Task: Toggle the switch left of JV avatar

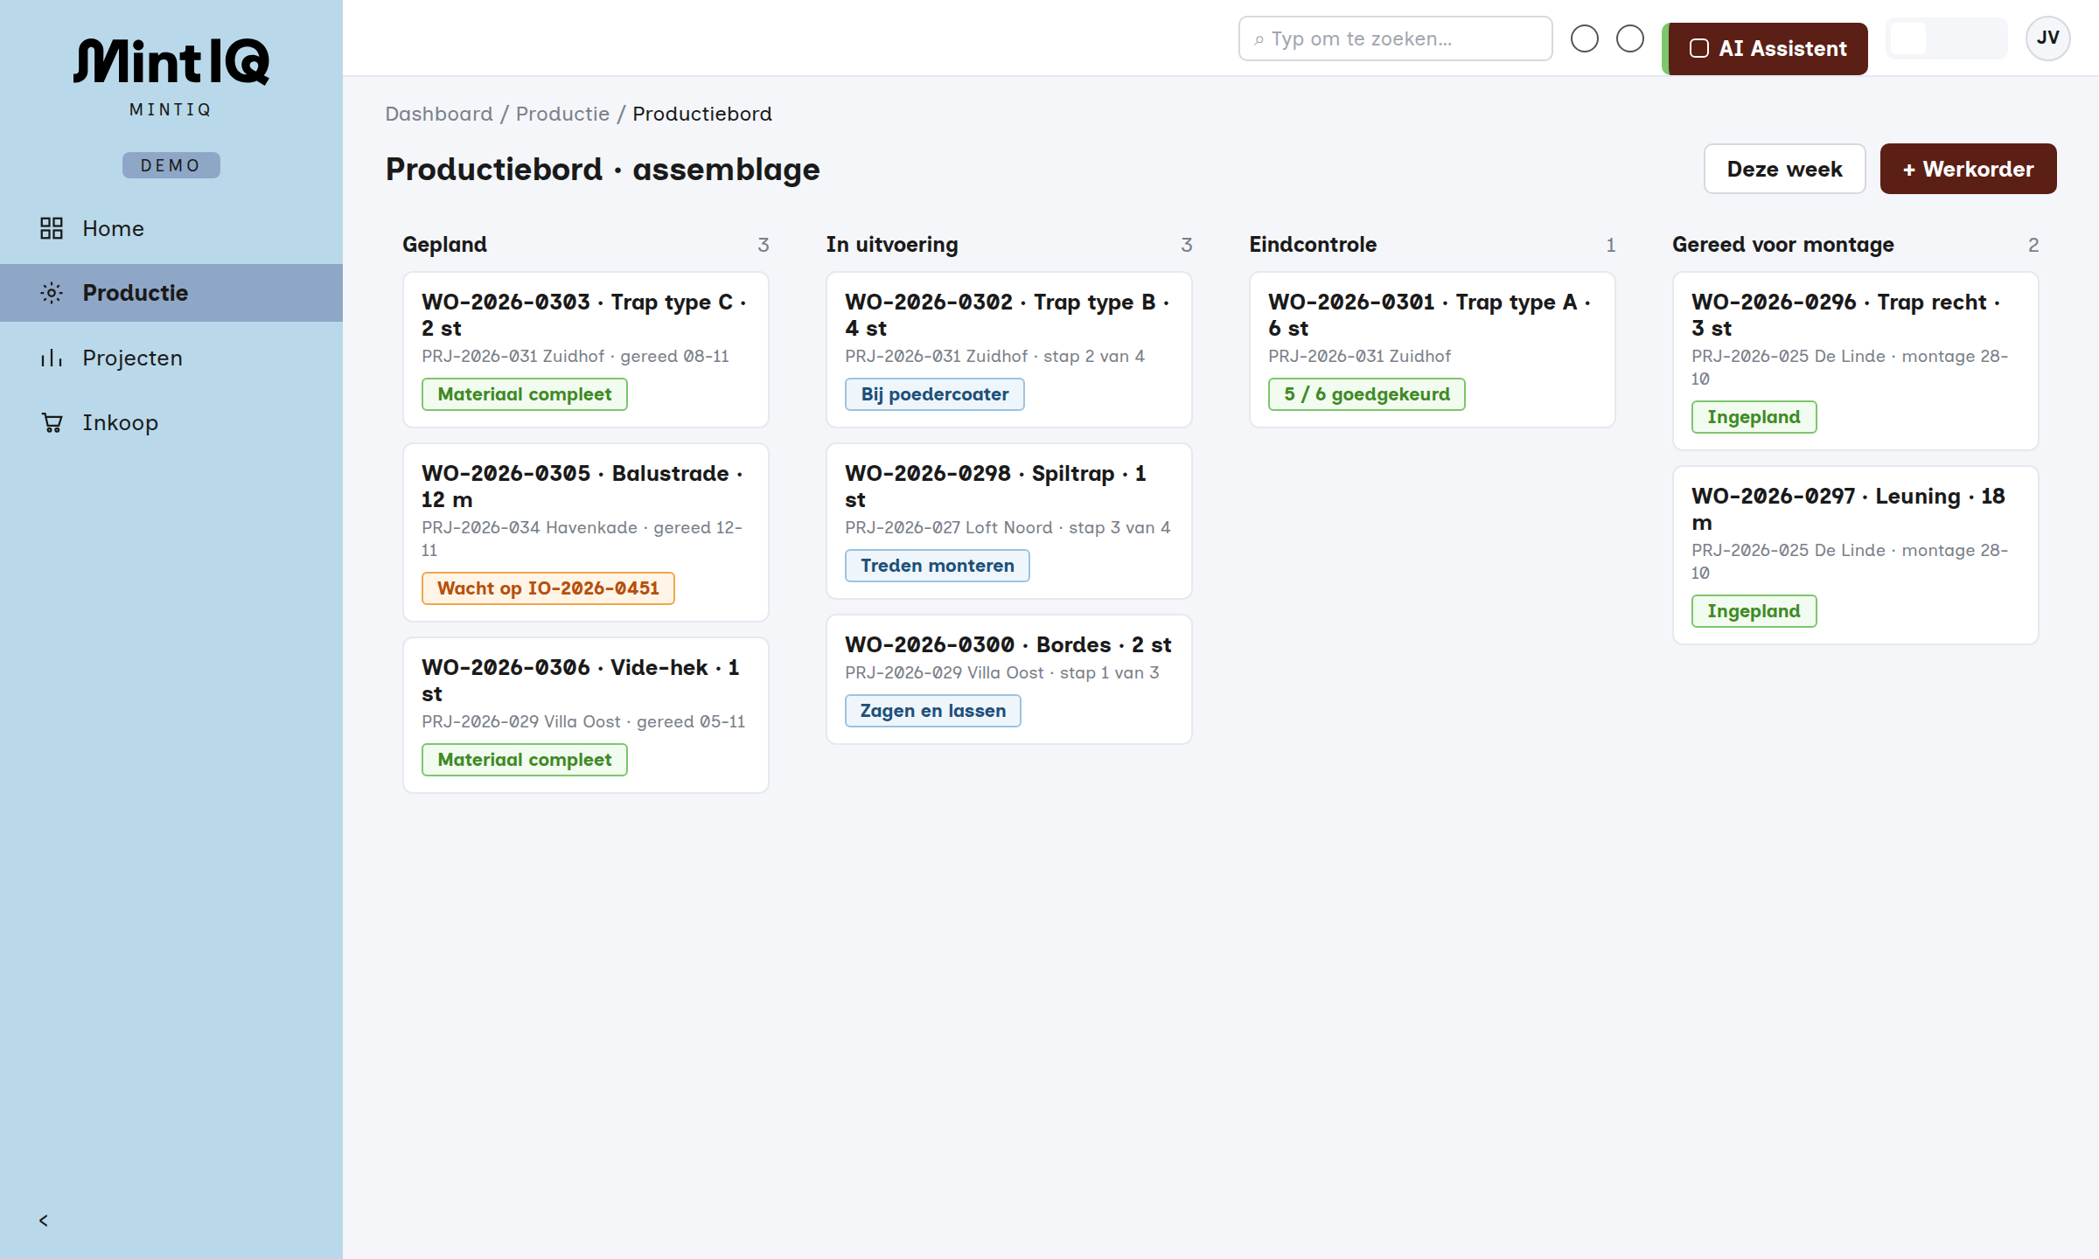Action: point(1947,38)
